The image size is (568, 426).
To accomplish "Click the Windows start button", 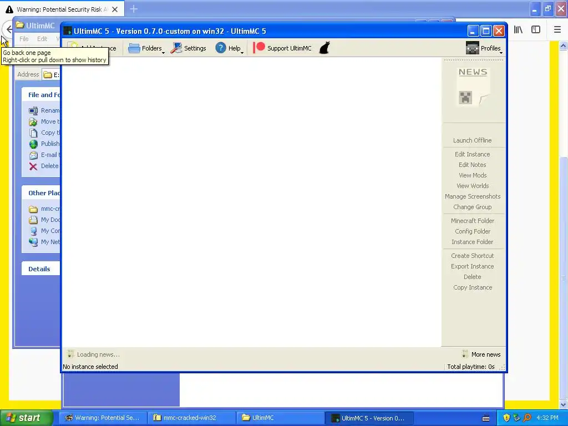I will 26,418.
